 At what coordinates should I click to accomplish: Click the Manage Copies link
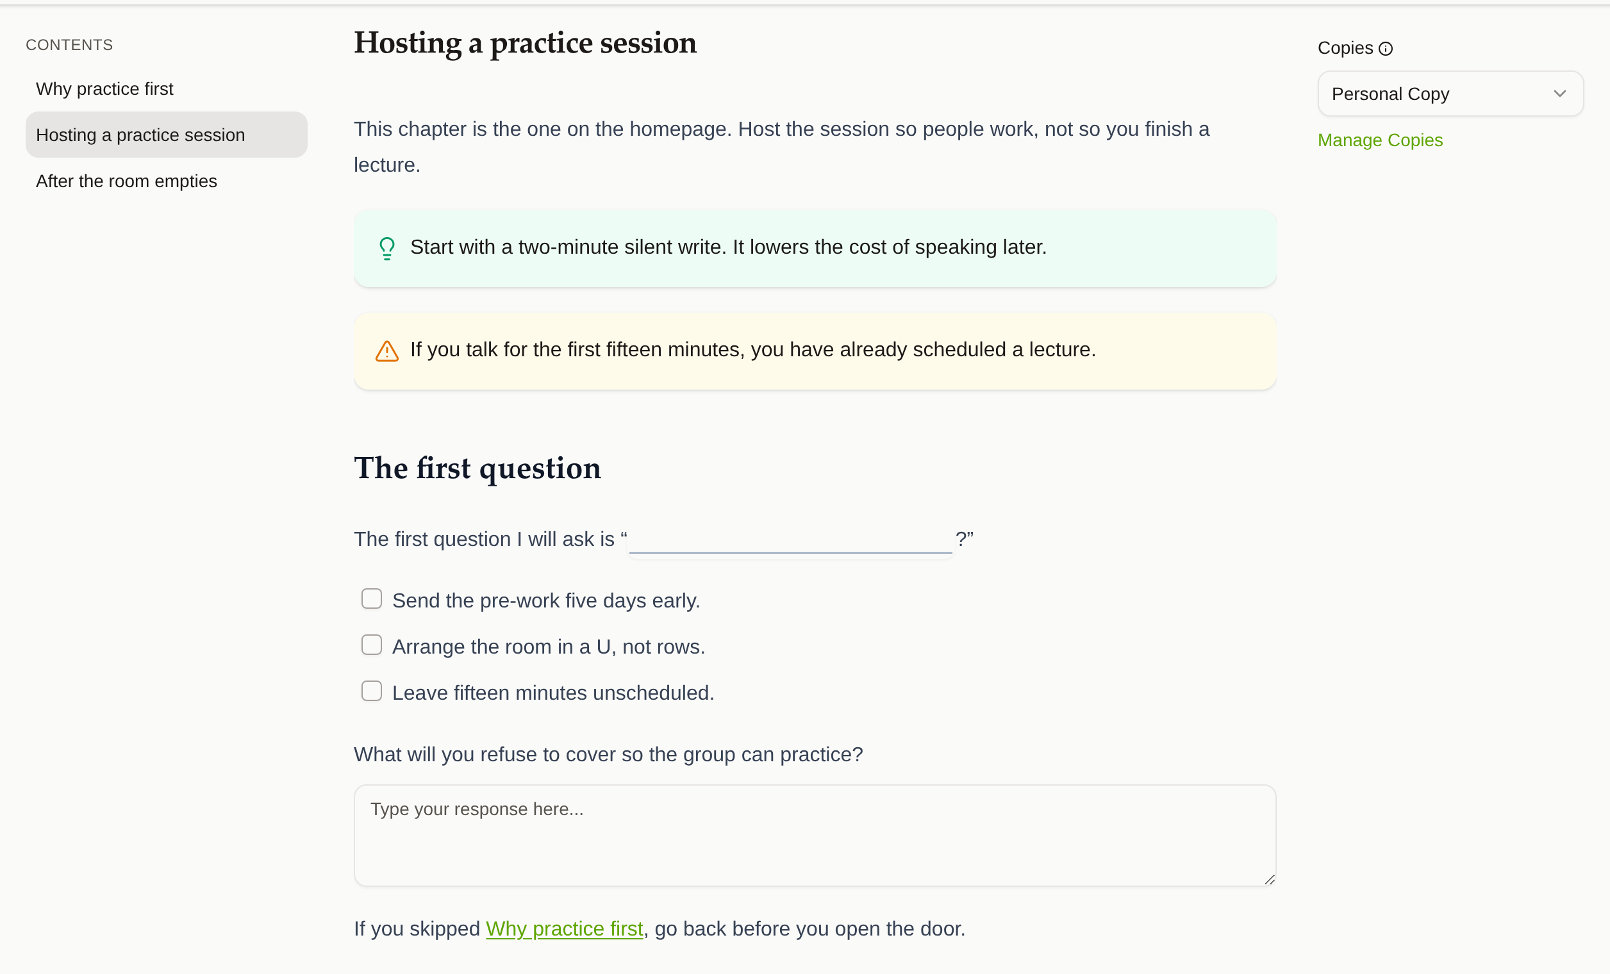[x=1380, y=140]
